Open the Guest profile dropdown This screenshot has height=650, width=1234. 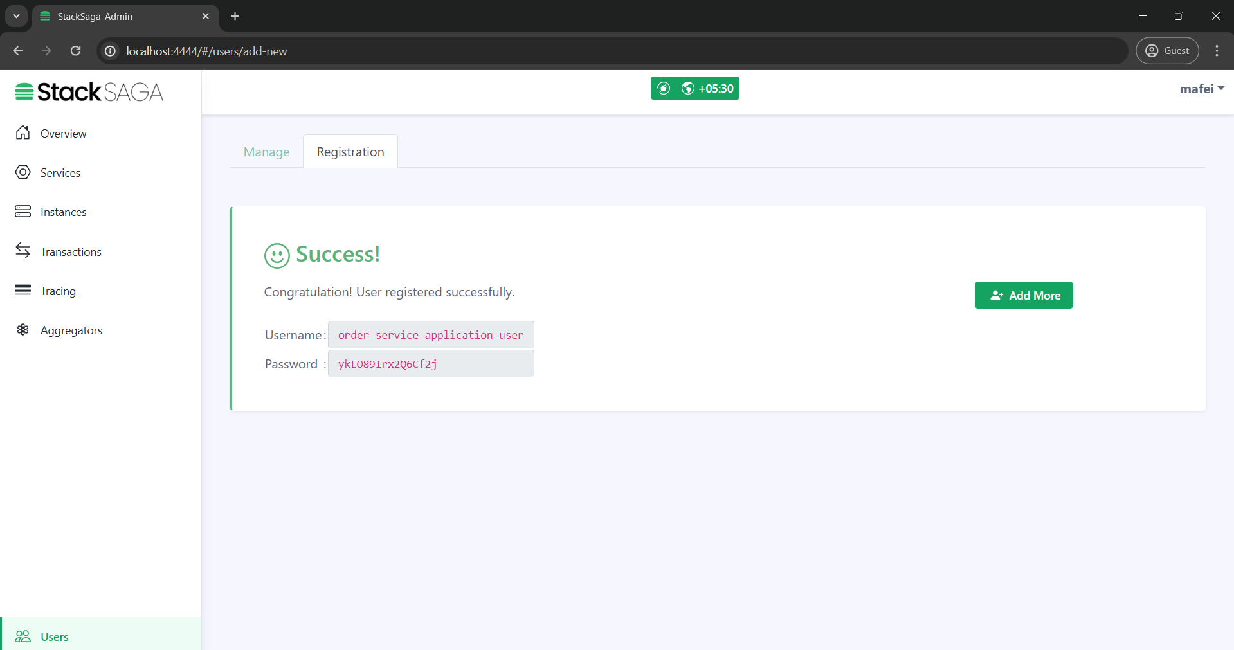coord(1167,51)
